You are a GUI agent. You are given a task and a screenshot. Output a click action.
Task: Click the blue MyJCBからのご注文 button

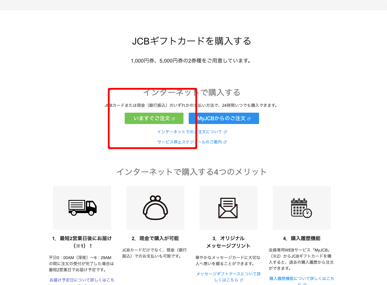(224, 118)
